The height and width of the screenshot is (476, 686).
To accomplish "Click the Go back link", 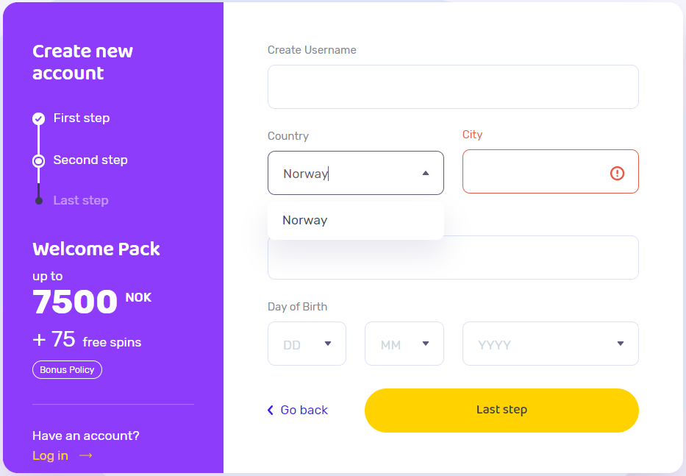I will pos(304,410).
